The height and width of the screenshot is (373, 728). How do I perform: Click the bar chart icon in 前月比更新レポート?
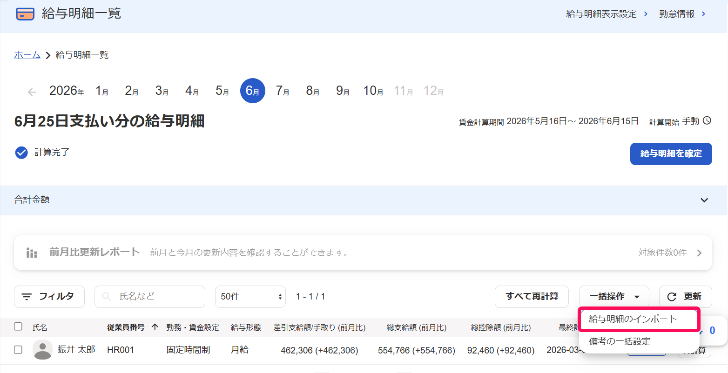pyautogui.click(x=32, y=253)
